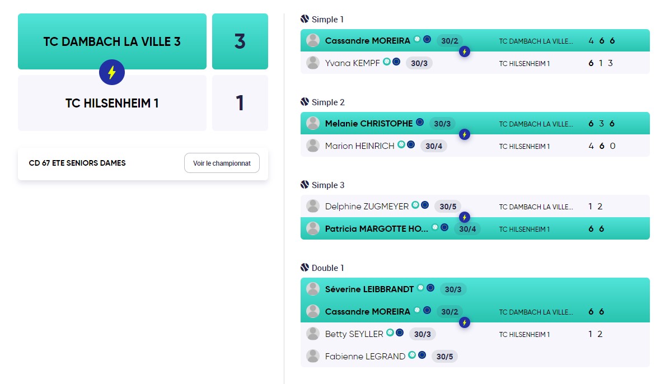Click Delphine ZUGMEYER's 30/5 ranking badge
The width and height of the screenshot is (665, 384).
pos(448,207)
